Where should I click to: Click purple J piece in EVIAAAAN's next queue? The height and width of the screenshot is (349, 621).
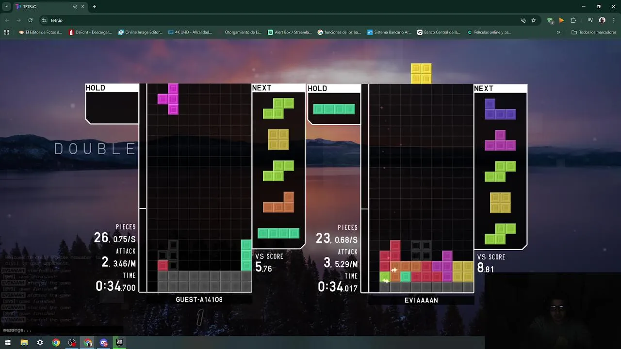point(500,109)
